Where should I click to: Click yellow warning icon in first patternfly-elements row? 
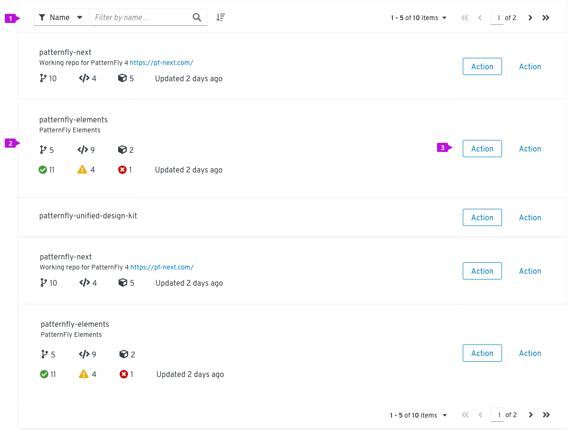[x=82, y=170]
